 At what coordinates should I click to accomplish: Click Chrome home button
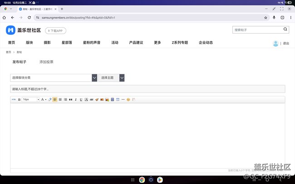pyautogui.click(x=4, y=18)
